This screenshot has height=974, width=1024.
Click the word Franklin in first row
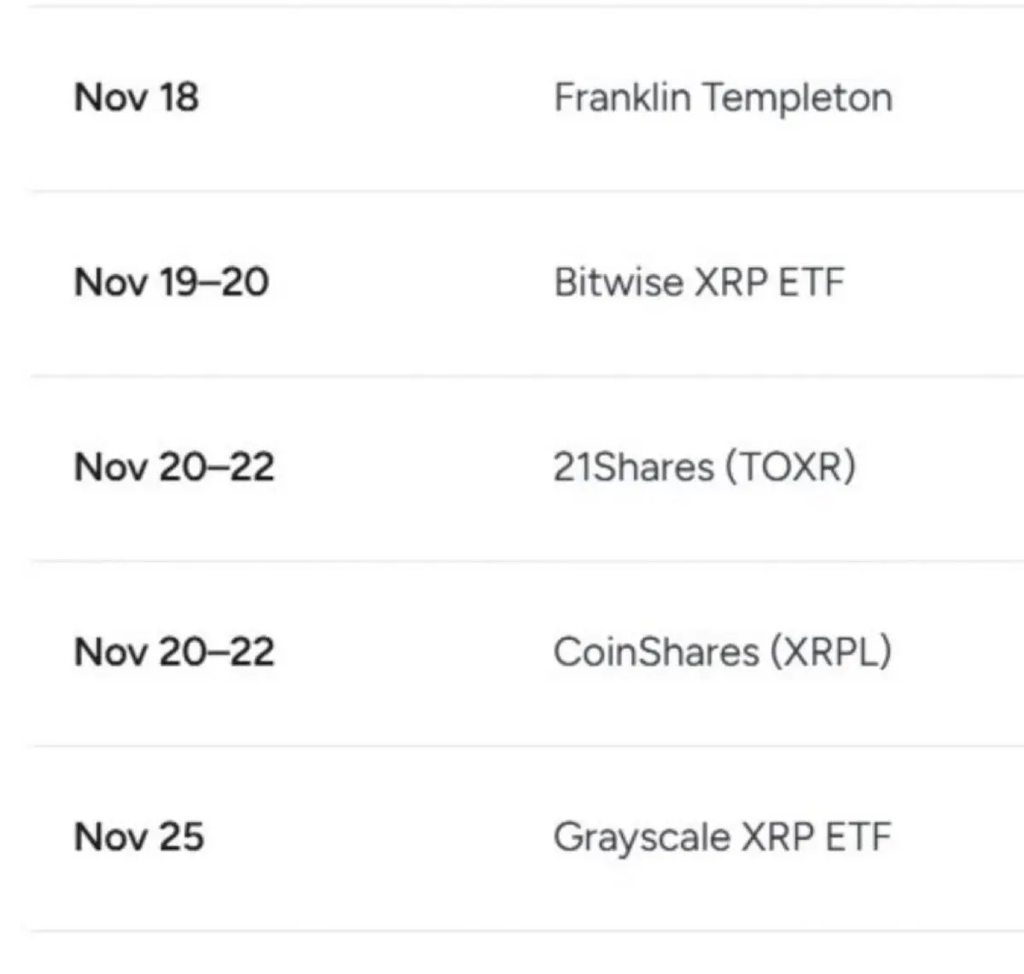coord(622,96)
